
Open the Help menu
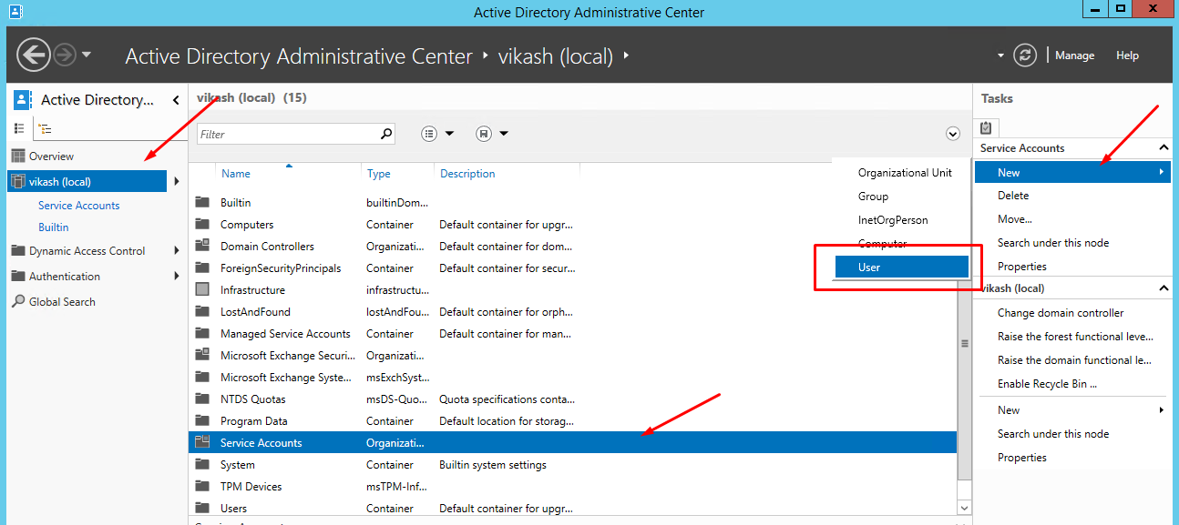click(1127, 56)
